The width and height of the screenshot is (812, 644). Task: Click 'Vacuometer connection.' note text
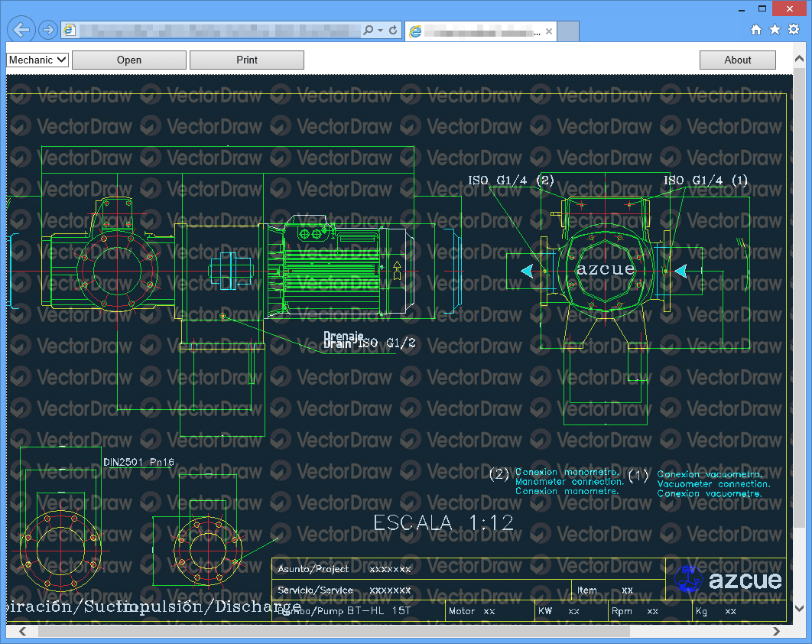pyautogui.click(x=713, y=484)
